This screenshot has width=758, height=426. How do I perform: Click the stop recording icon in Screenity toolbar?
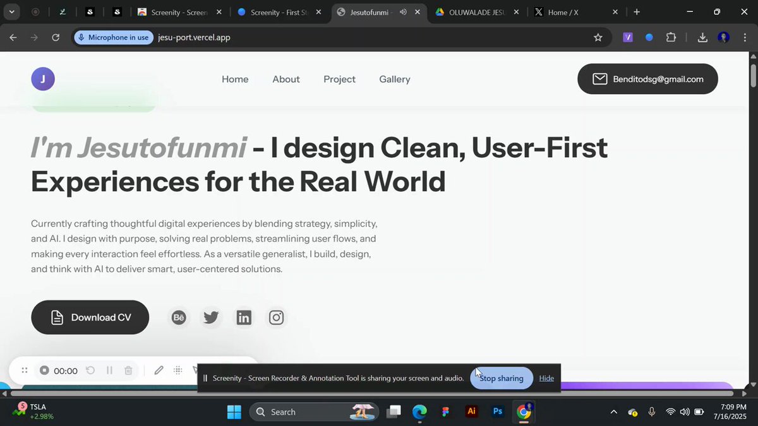pyautogui.click(x=44, y=370)
